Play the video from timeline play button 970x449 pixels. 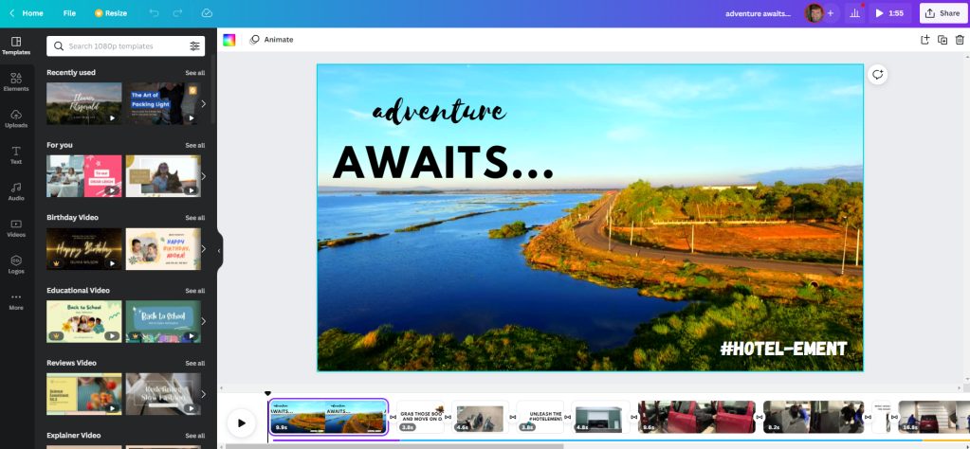242,422
